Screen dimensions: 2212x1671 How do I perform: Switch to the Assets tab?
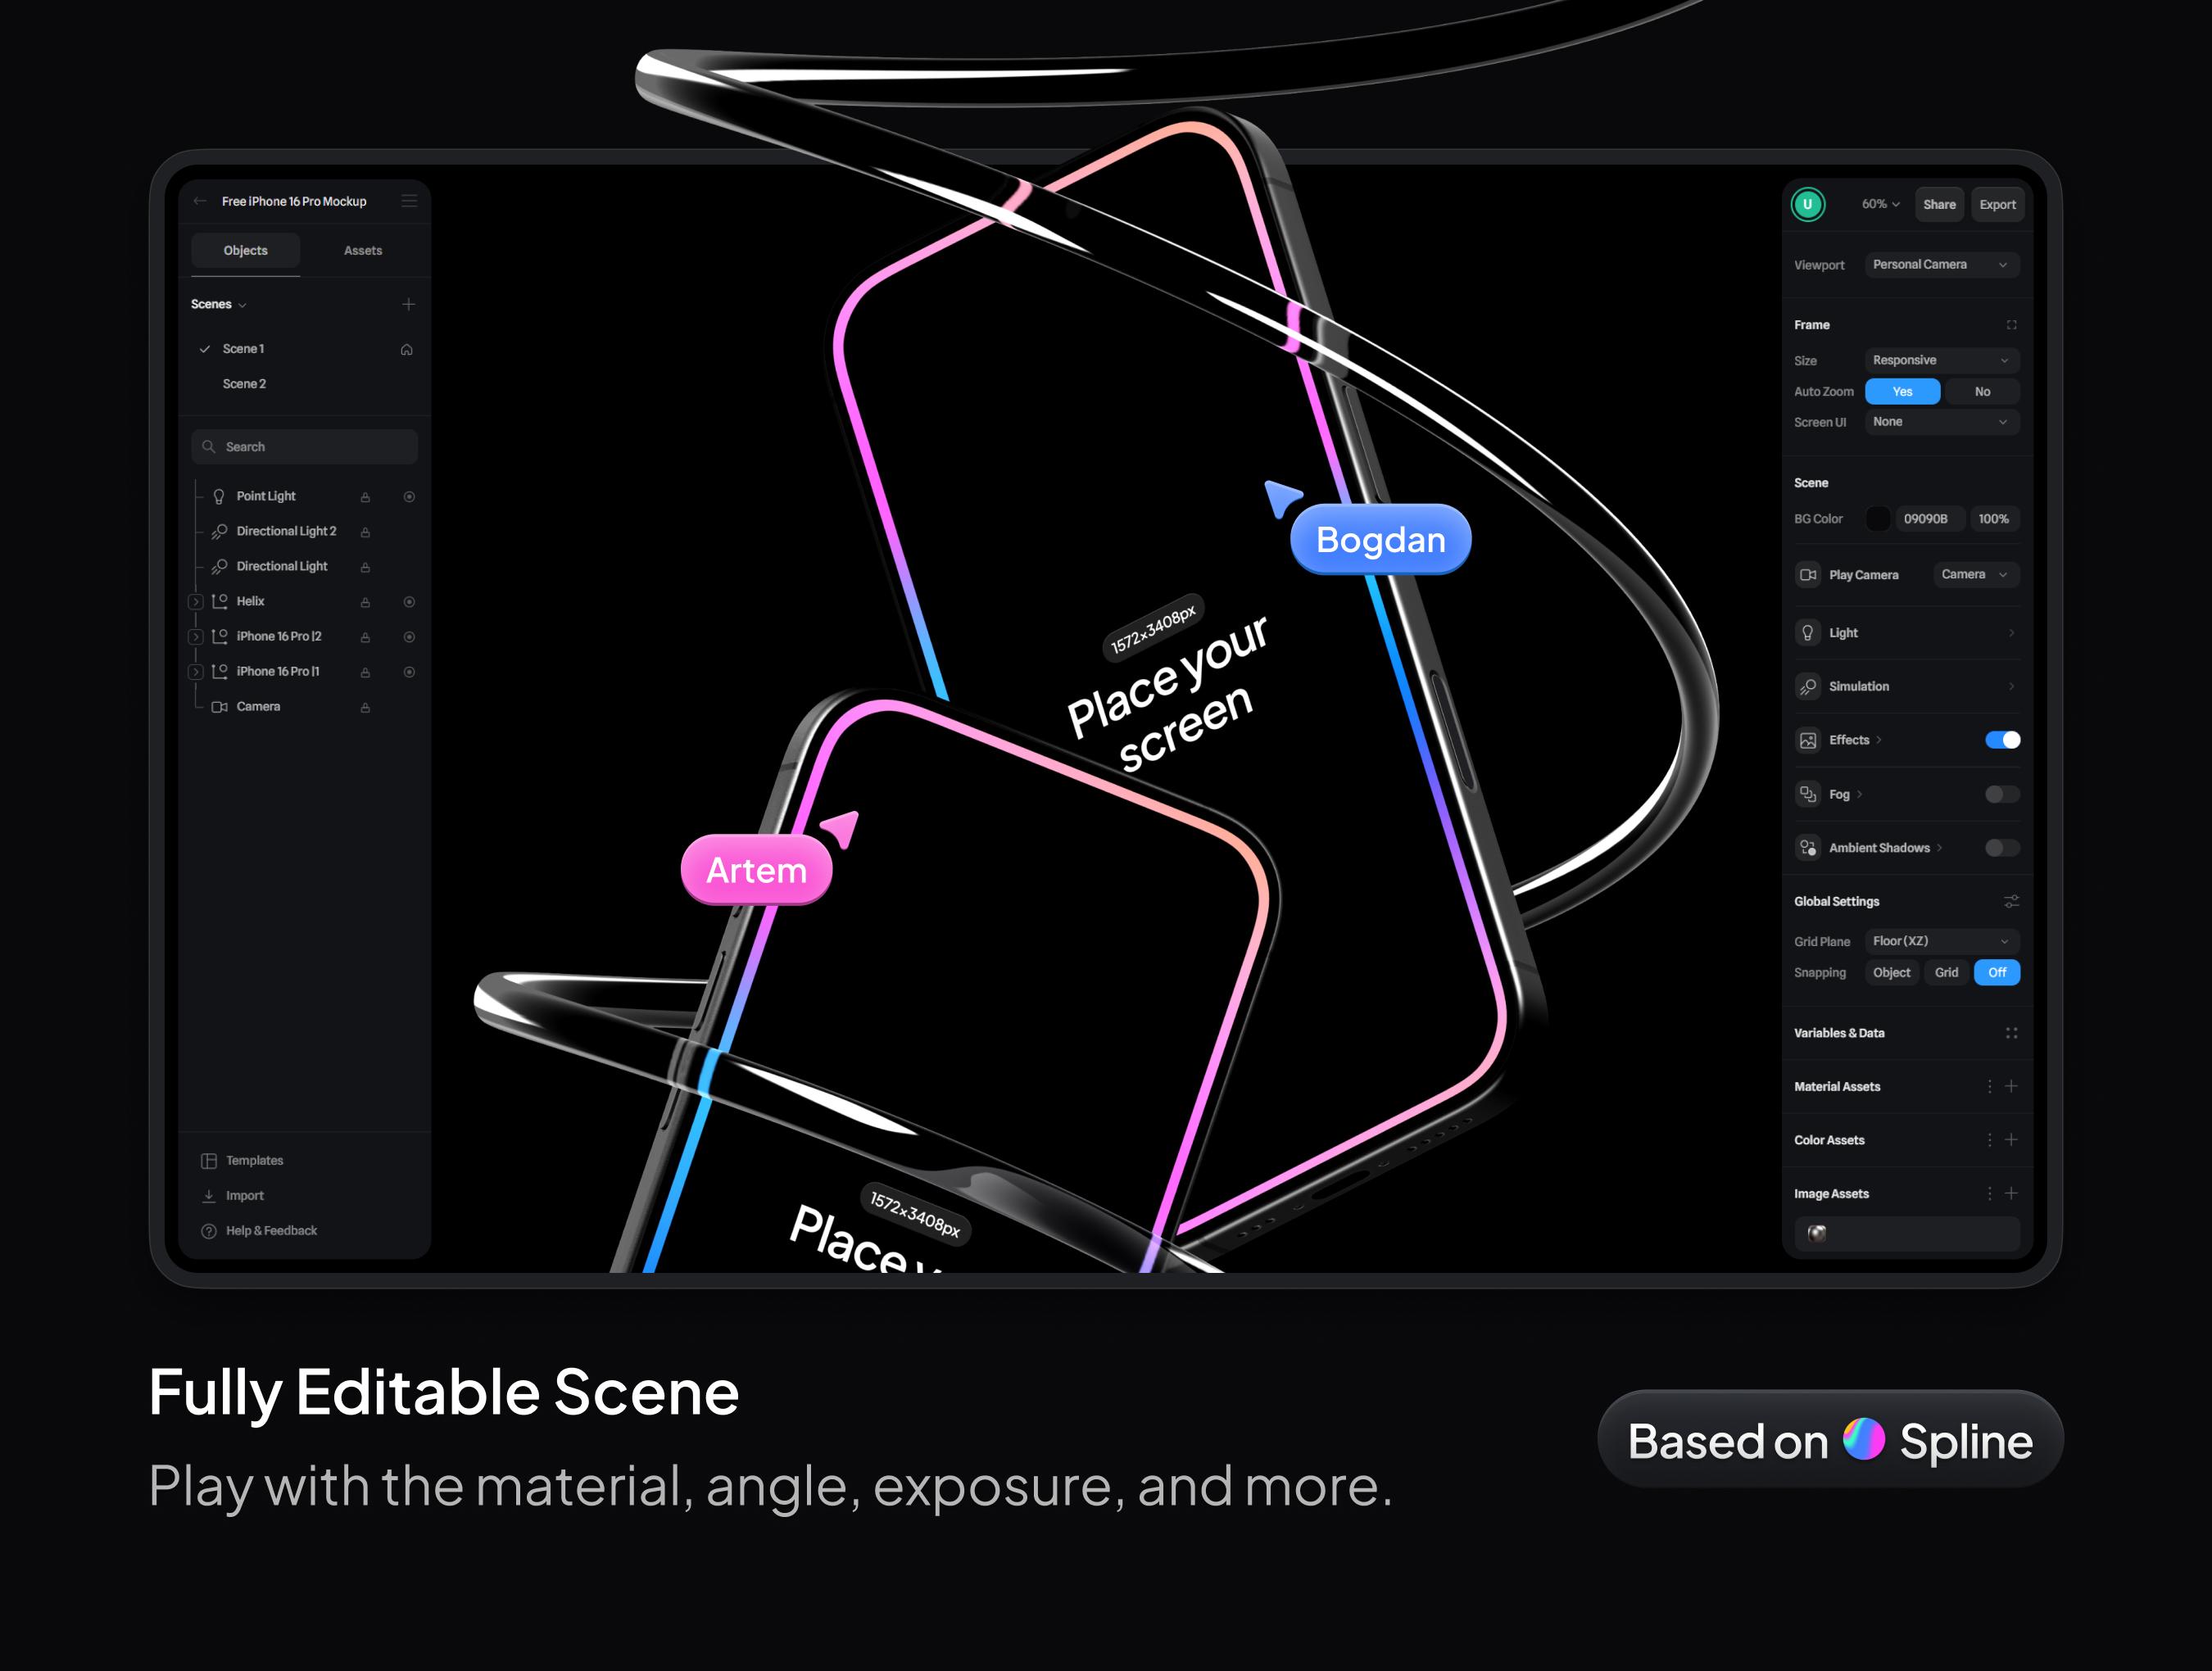(363, 251)
